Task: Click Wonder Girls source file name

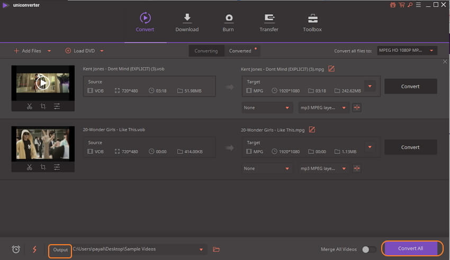Action: pyautogui.click(x=114, y=129)
